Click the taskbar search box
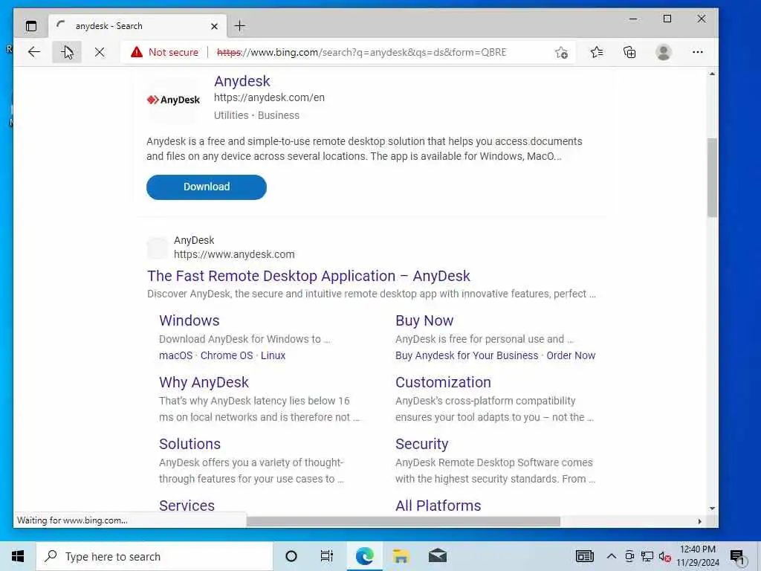This screenshot has height=571, width=761. tap(155, 556)
